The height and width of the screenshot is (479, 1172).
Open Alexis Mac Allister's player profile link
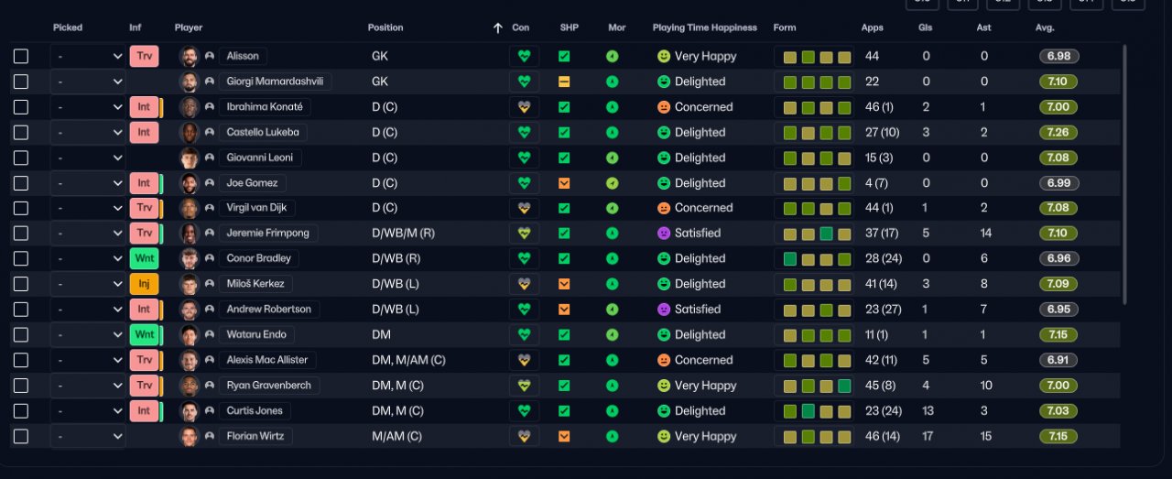[x=267, y=360]
